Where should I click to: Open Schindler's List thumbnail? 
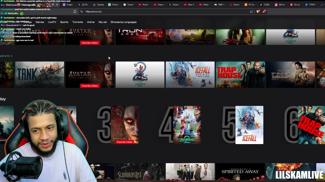[x=140, y=172]
